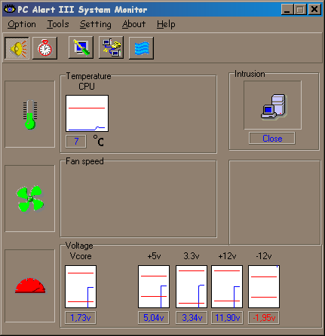The image size is (325, 336).
Task: Click the 3.3v voltage graph
Action: [192, 286]
